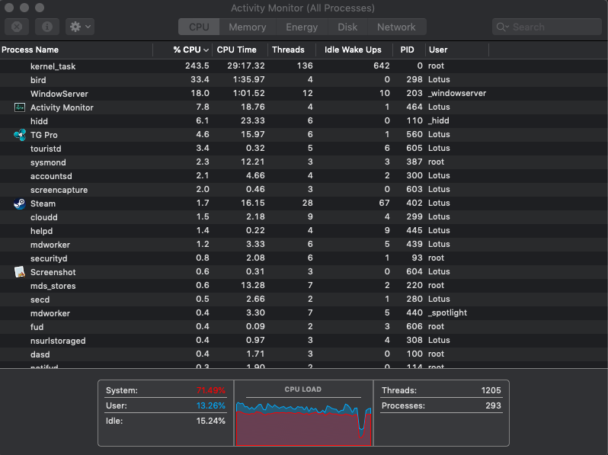Click the Steam app icon in list
This screenshot has height=455, width=608.
coord(20,203)
